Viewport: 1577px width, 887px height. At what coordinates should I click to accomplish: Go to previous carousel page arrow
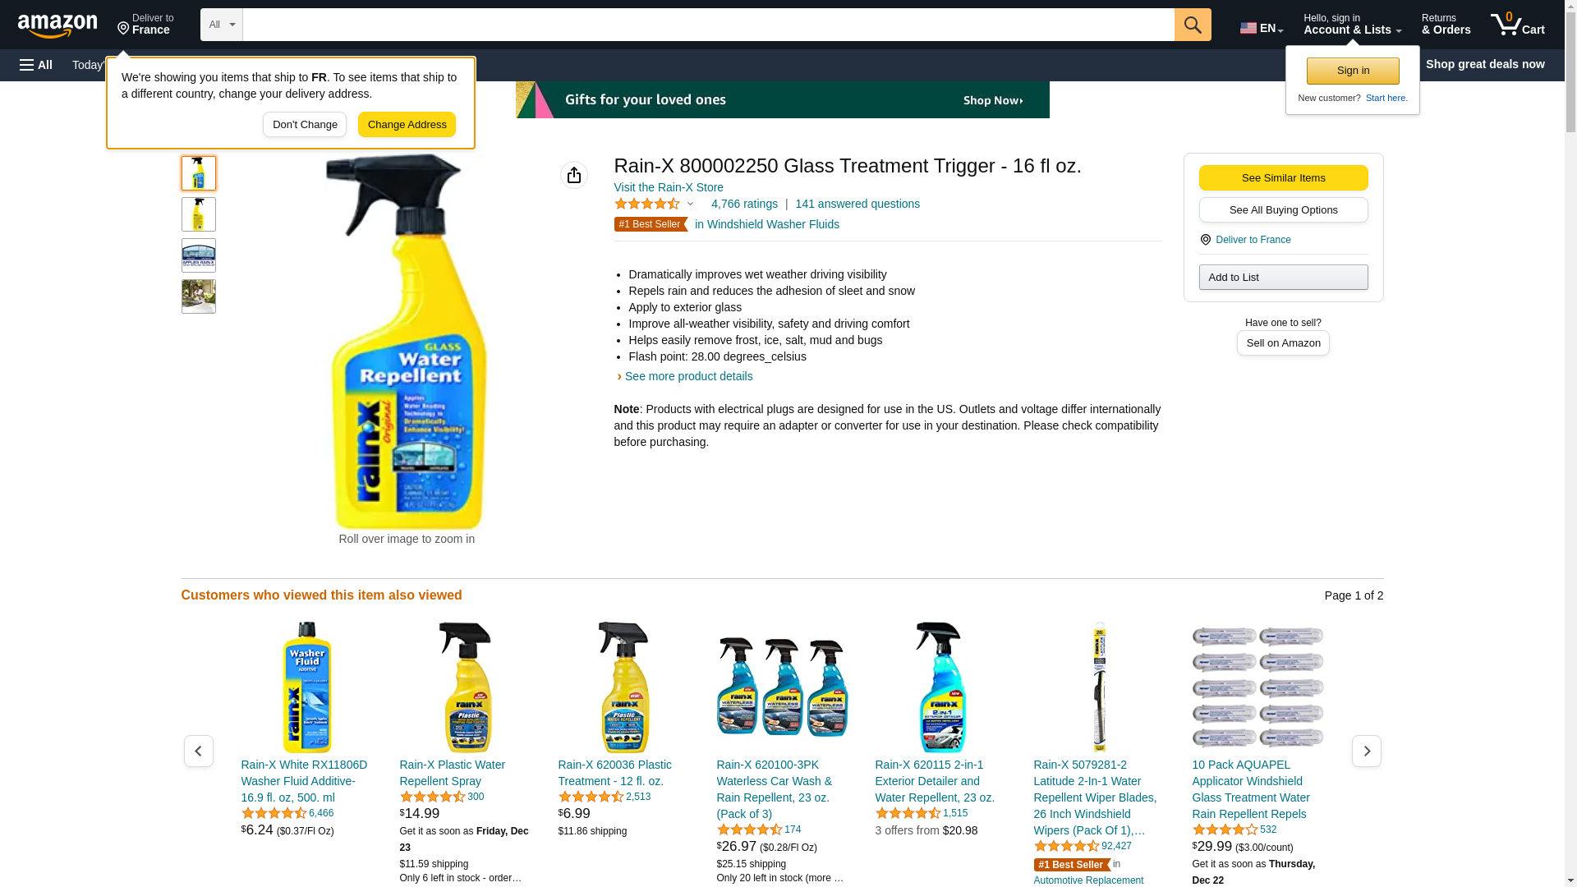[198, 751]
